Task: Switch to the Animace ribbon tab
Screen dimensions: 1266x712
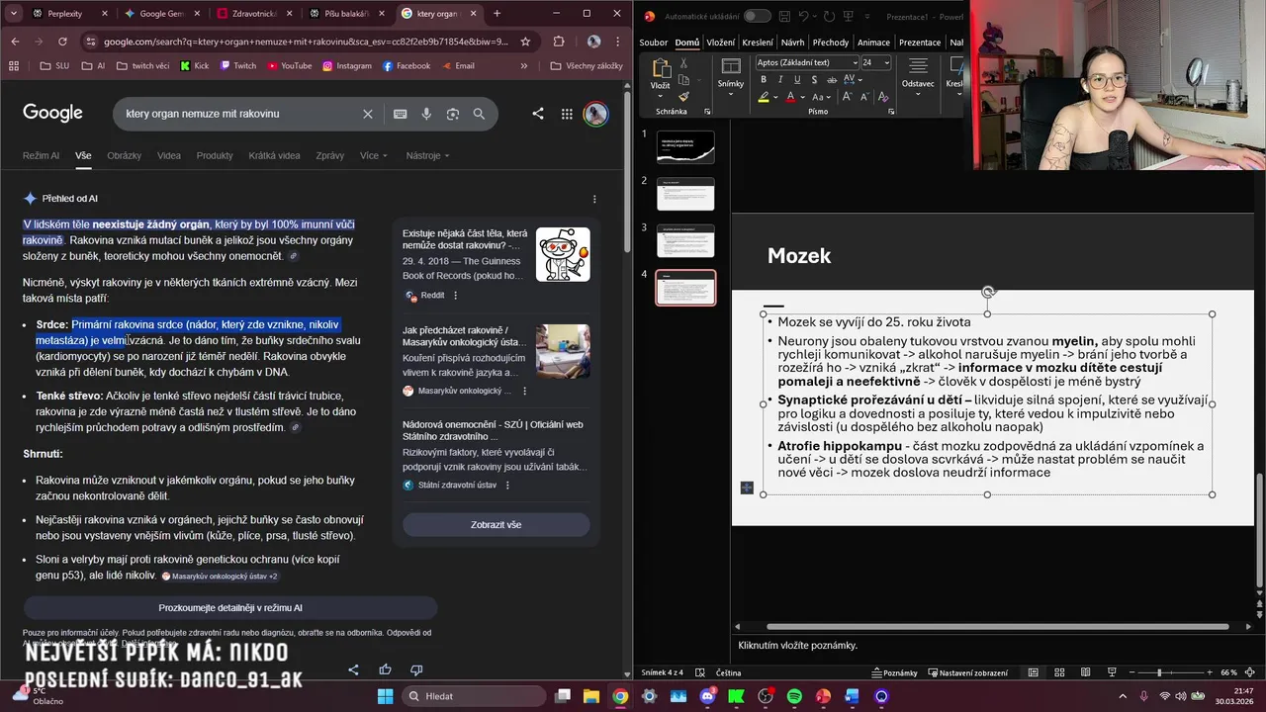Action: tap(873, 43)
